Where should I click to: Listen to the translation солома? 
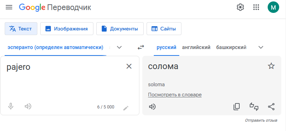click(152, 107)
